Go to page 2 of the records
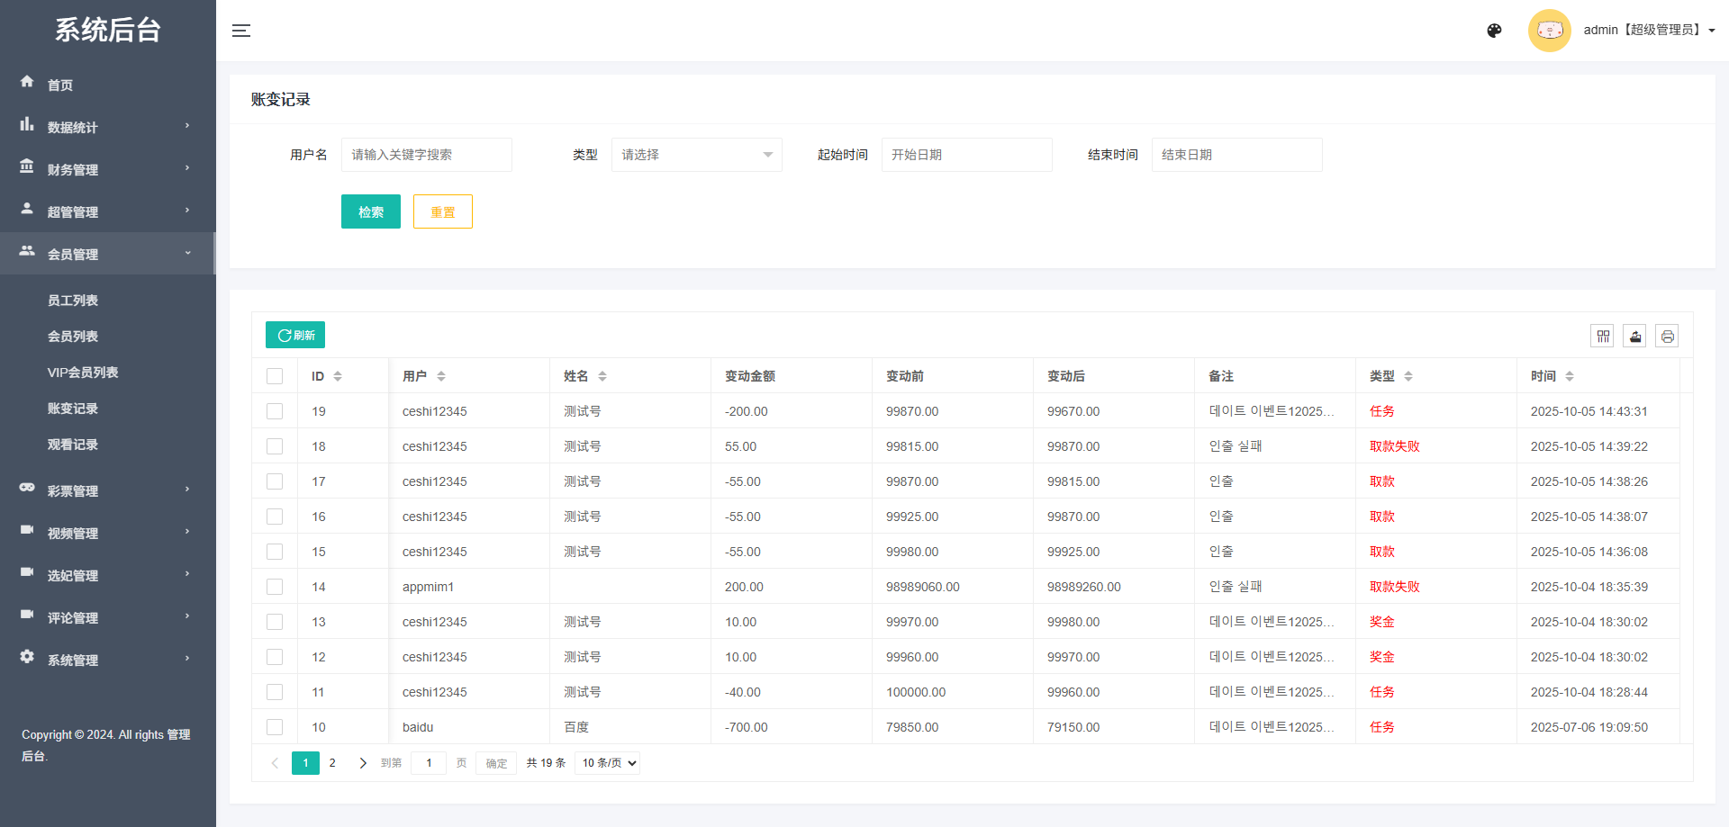This screenshot has width=1729, height=827. (332, 762)
